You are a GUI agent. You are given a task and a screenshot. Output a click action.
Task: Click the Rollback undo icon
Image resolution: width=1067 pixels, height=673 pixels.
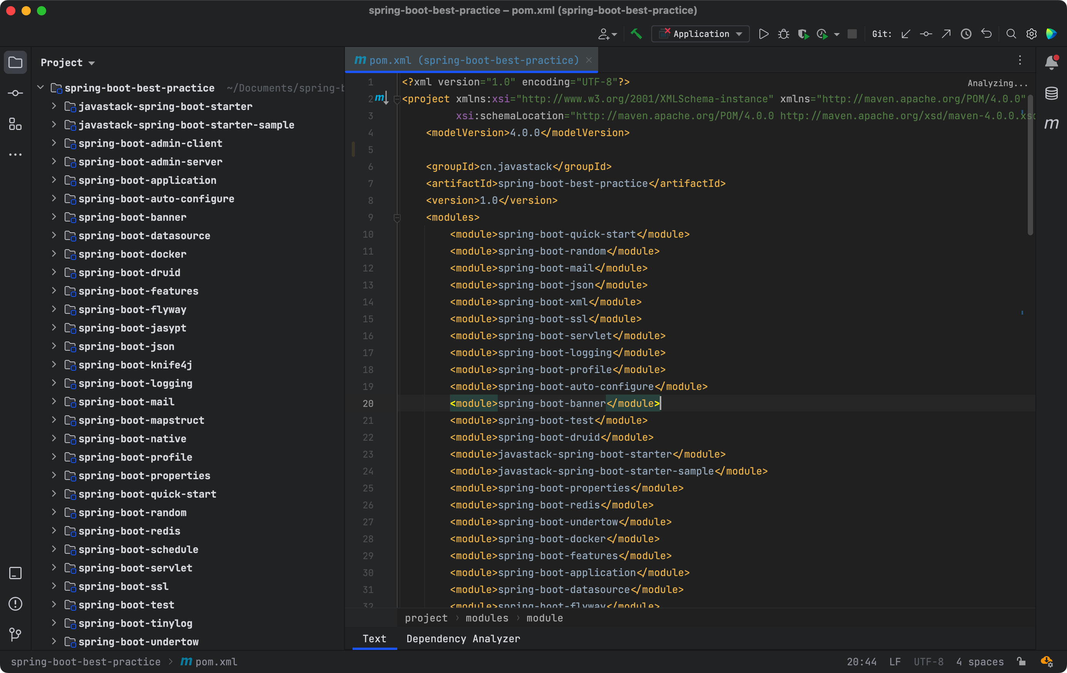(987, 34)
